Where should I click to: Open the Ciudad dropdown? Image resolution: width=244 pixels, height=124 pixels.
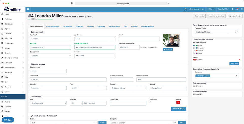click(x=168, y=88)
